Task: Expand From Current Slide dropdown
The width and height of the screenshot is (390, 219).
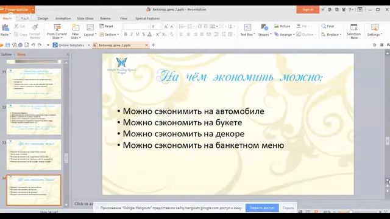Action: 61,38
